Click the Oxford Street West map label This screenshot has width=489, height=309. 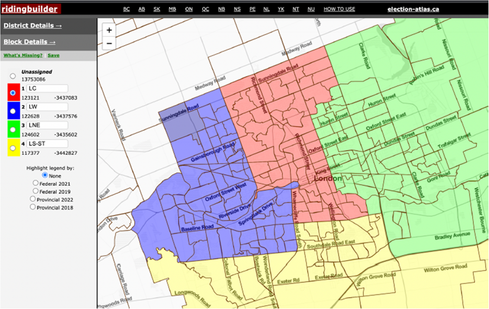coord(226,192)
